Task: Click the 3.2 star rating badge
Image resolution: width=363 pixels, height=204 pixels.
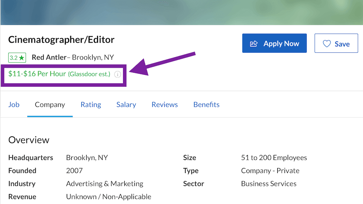Action: click(x=18, y=58)
